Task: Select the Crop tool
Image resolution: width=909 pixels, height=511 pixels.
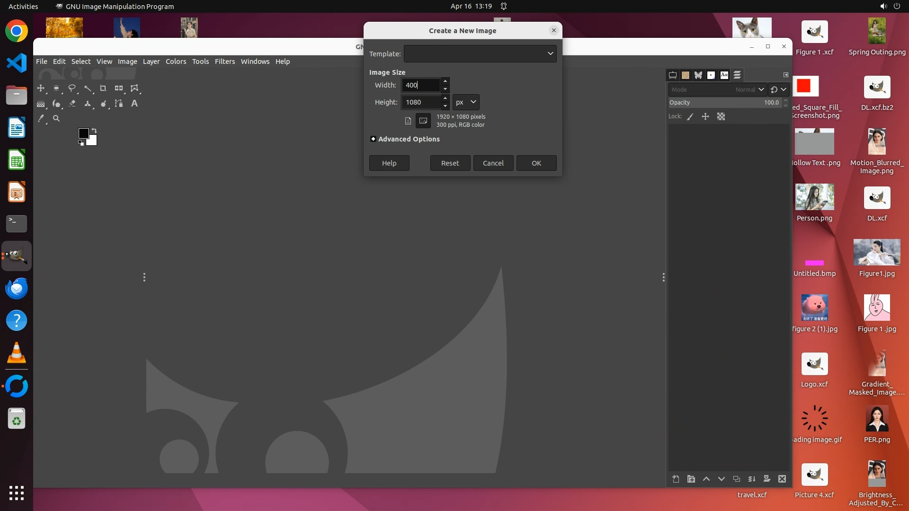Action: [x=103, y=88]
